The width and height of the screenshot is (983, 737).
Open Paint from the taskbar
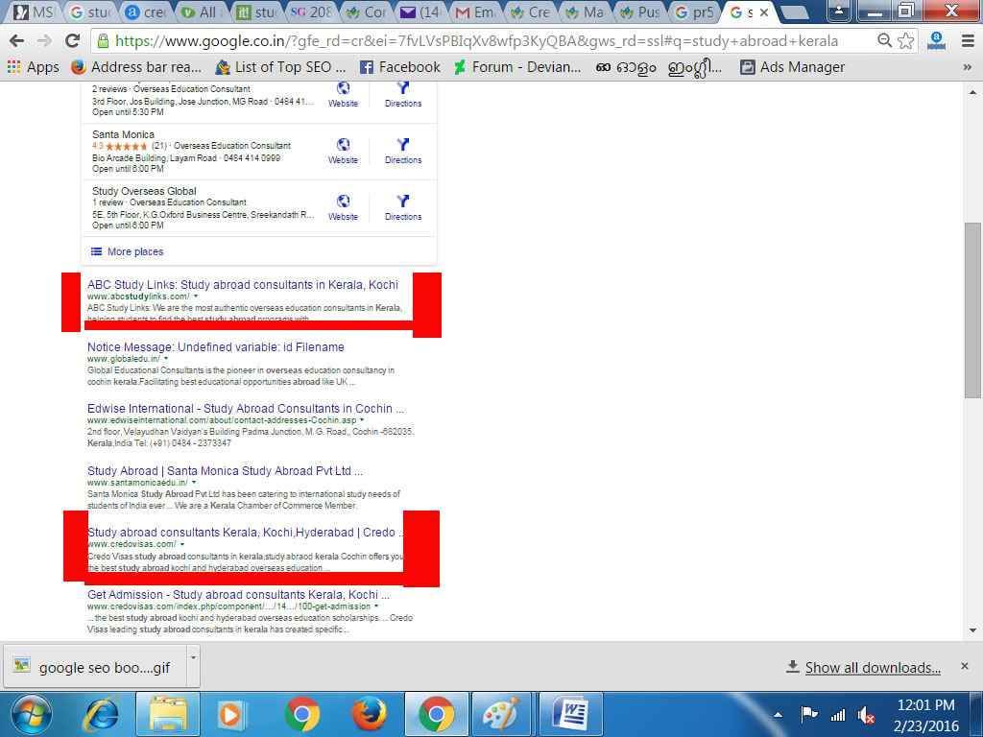(501, 714)
